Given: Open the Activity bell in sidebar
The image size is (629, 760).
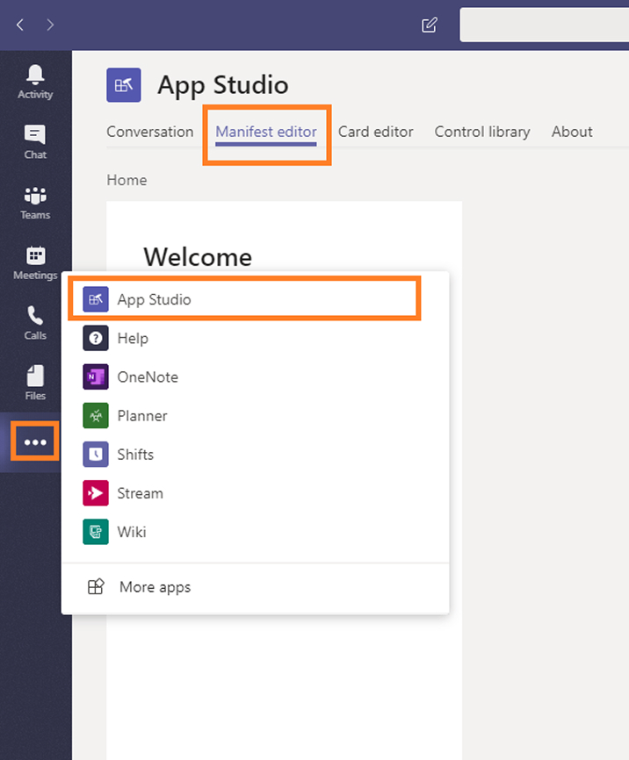Looking at the screenshot, I should pos(35,82).
